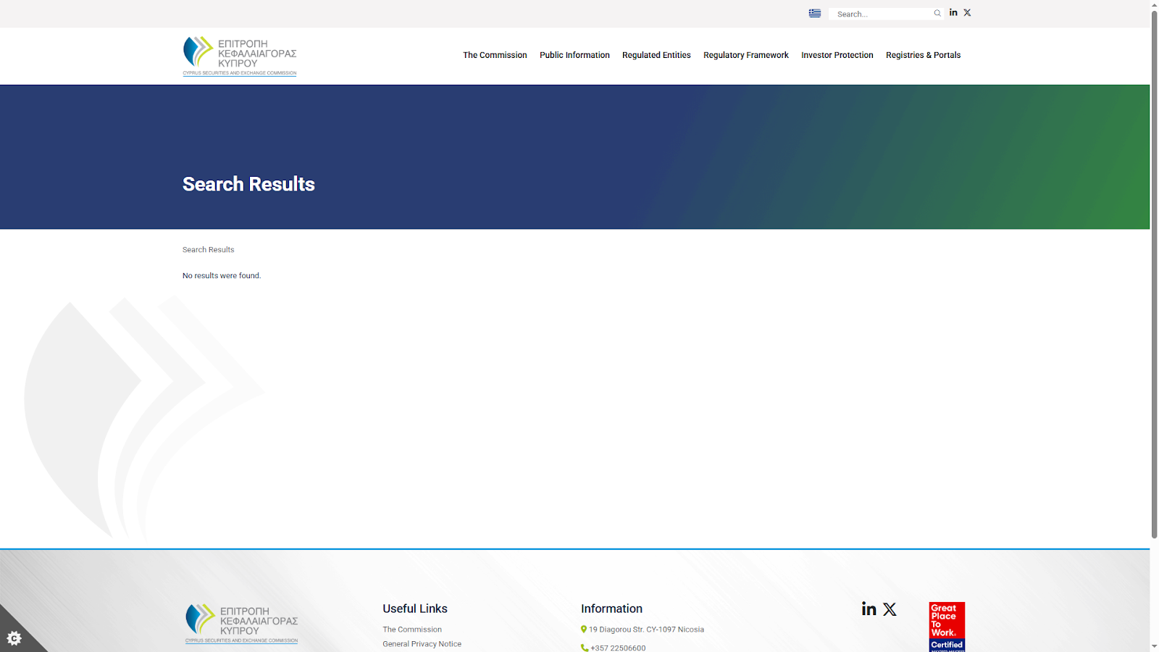Click The Commission link under Useful Links
Viewport: 1159px width, 652px height.
(x=411, y=629)
